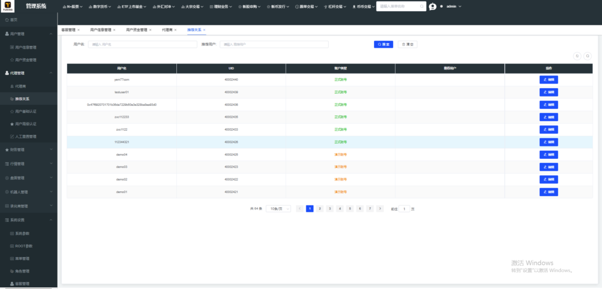Open the 大宗交易 top menu
The height and width of the screenshot is (289, 602).
[192, 6]
